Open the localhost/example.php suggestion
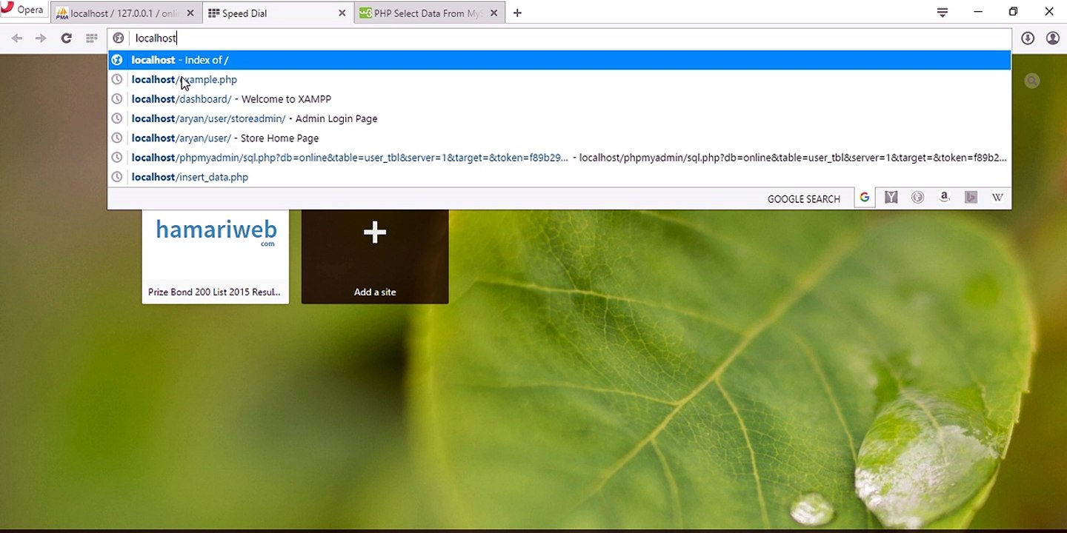This screenshot has height=533, width=1067. [559, 79]
